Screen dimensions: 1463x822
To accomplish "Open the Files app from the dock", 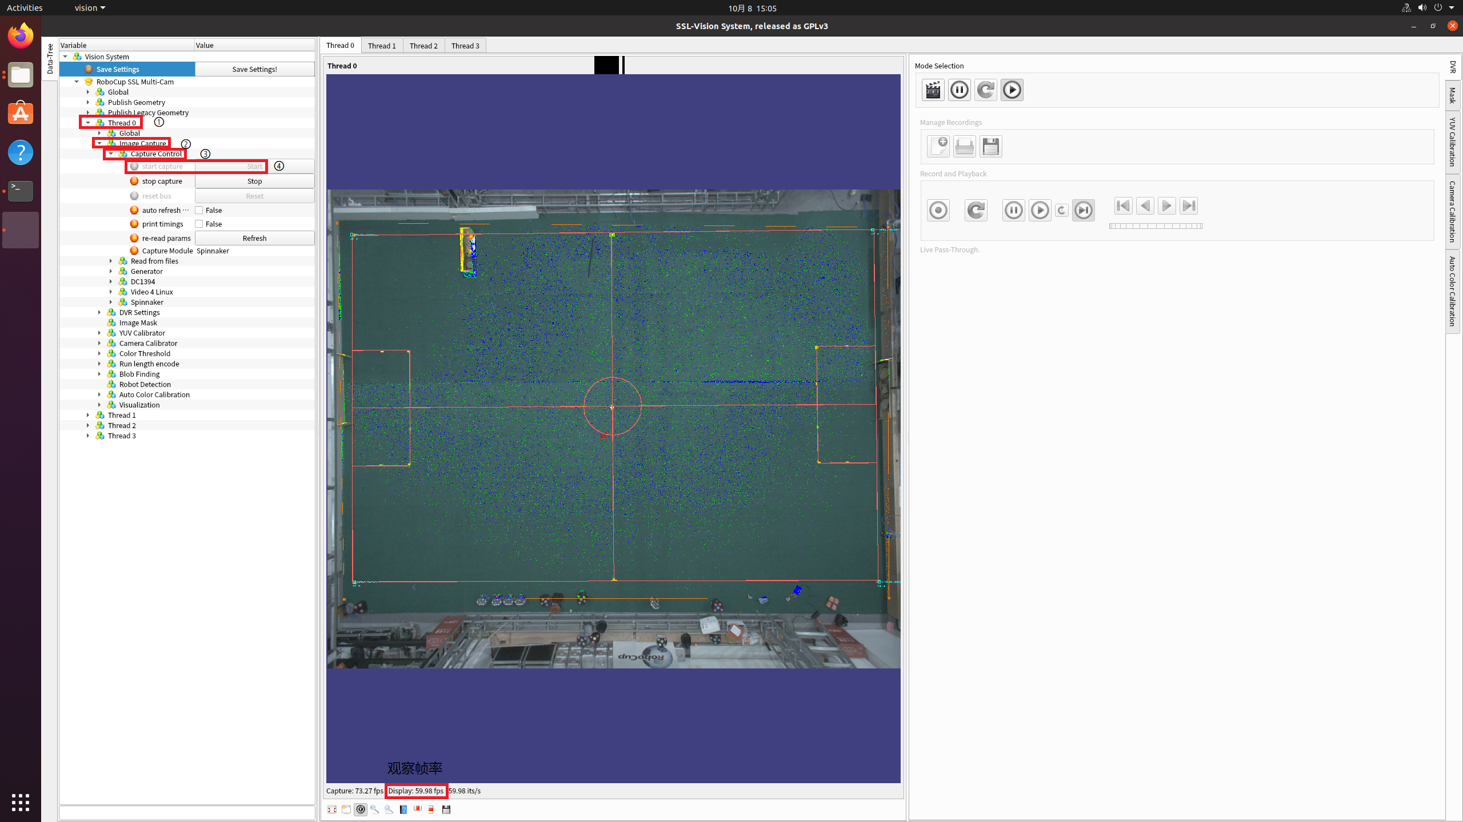I will click(x=21, y=75).
